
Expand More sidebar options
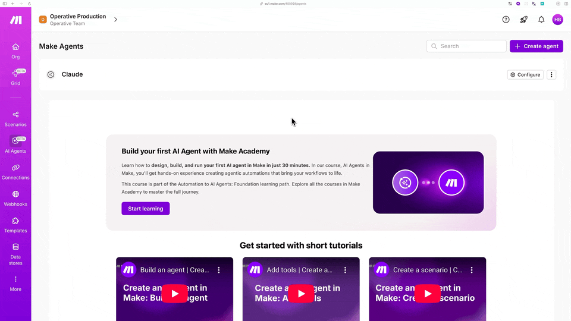click(15, 284)
